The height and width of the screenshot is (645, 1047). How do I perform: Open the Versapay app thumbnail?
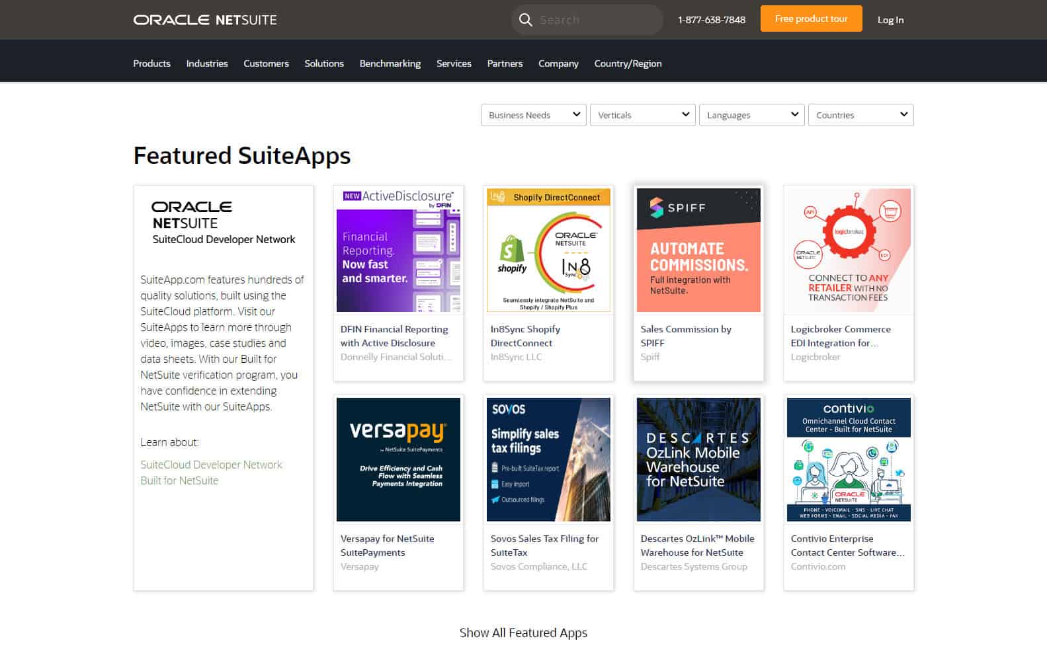pos(398,459)
